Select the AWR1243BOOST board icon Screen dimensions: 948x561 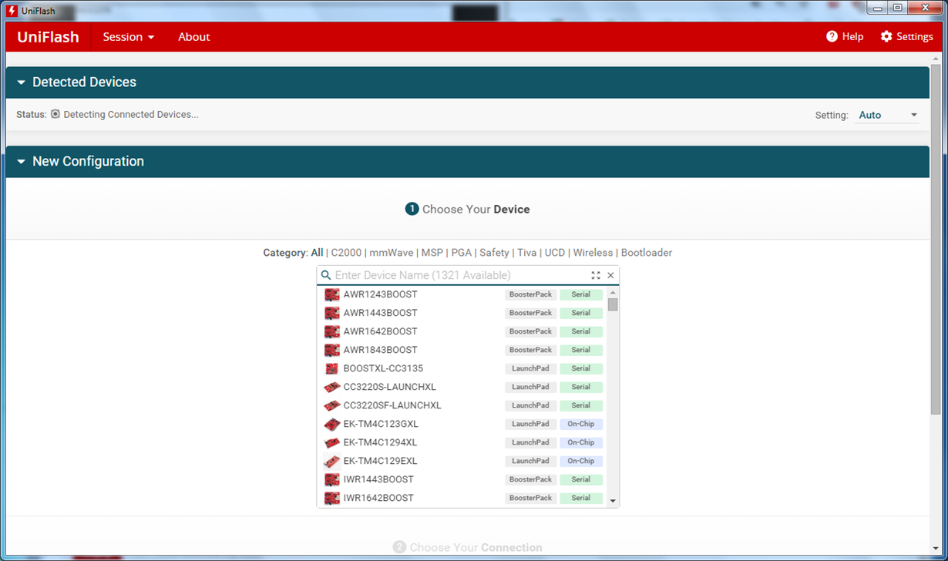(332, 294)
